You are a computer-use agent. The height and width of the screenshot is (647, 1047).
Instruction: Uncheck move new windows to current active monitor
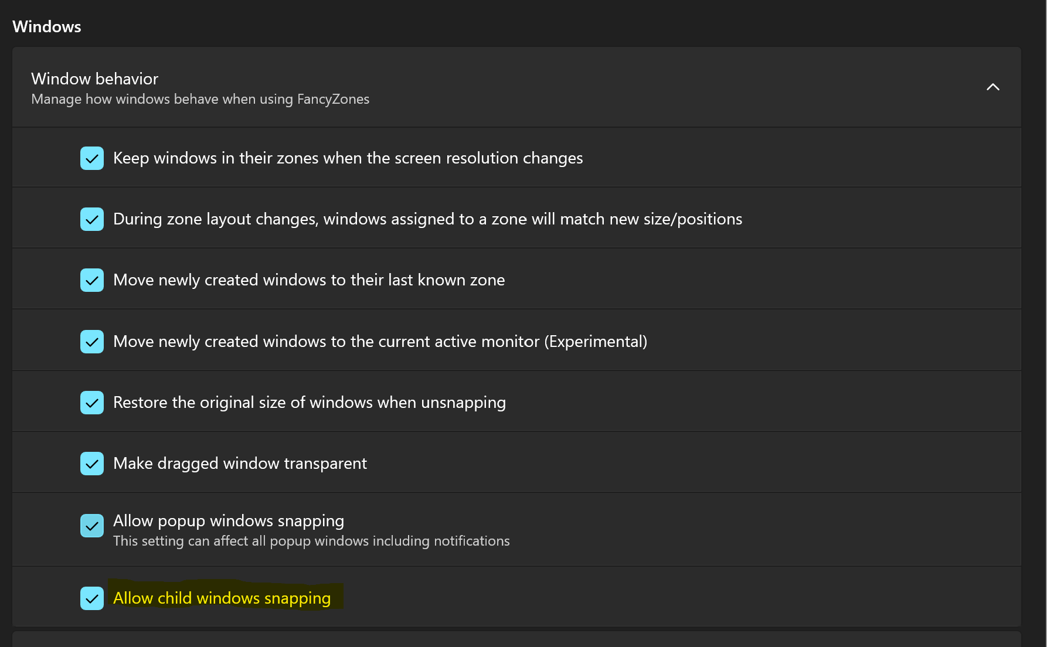pos(92,341)
